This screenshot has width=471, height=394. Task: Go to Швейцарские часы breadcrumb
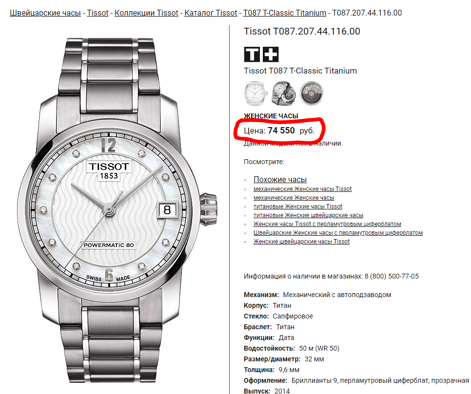(x=45, y=13)
